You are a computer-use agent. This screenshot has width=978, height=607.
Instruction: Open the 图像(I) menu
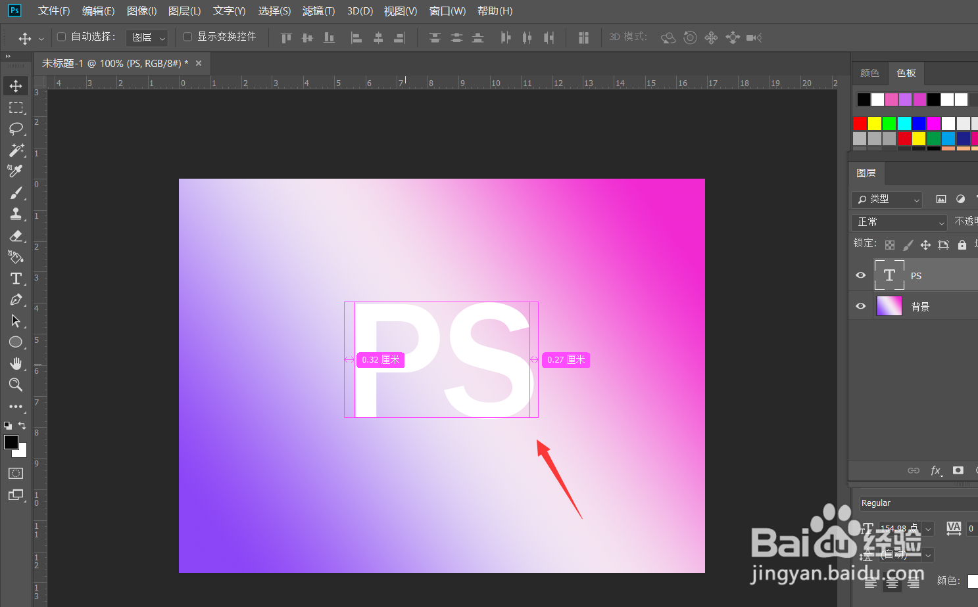click(141, 11)
